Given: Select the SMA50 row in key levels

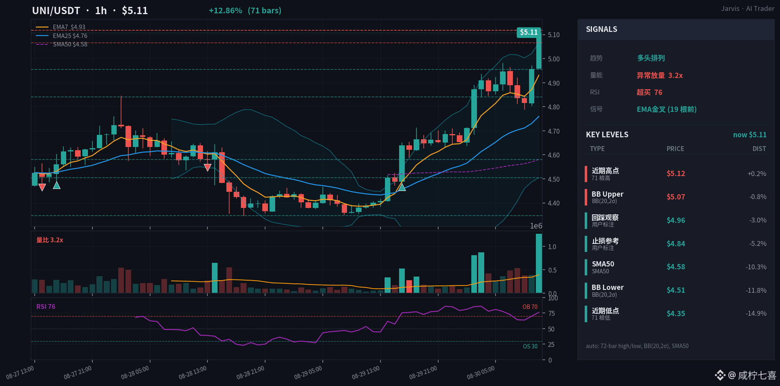Looking at the screenshot, I should pos(676,267).
